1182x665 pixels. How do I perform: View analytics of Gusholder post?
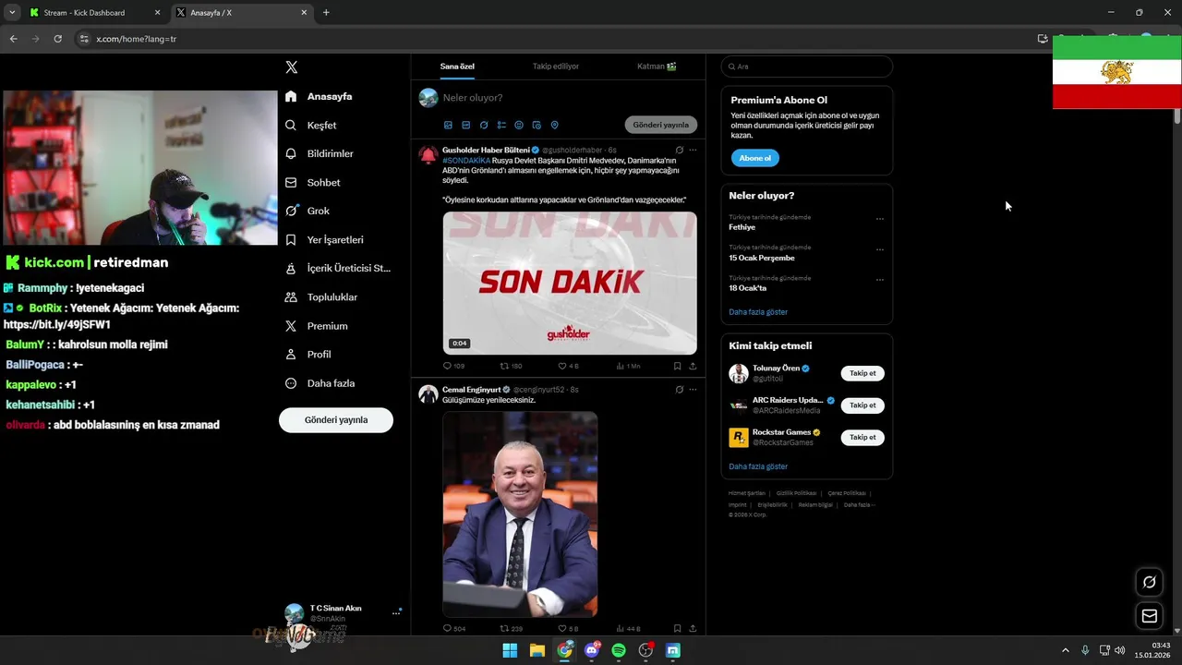coord(628,367)
